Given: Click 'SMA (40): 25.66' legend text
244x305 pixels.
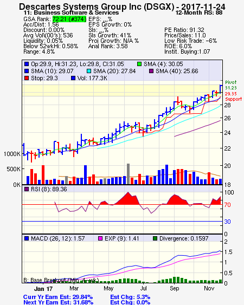Looking at the screenshot, I should coord(177,71).
